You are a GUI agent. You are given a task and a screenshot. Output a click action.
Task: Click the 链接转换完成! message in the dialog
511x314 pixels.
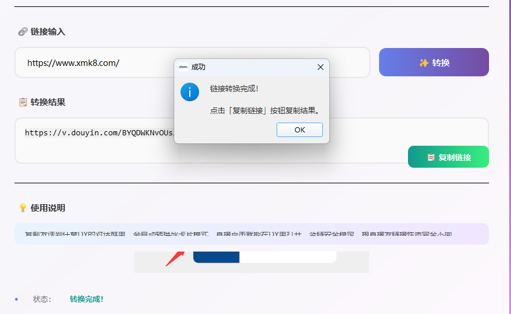(x=234, y=88)
